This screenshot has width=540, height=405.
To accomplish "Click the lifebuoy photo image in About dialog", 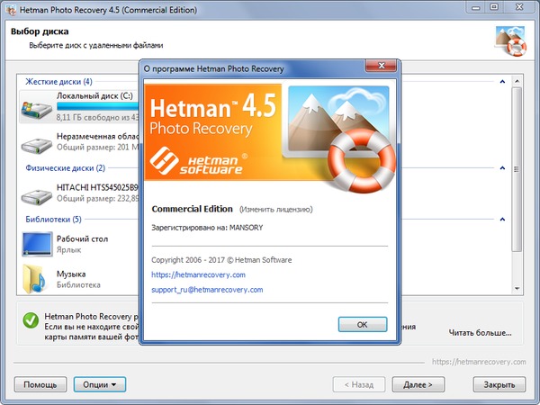I will click(x=341, y=138).
